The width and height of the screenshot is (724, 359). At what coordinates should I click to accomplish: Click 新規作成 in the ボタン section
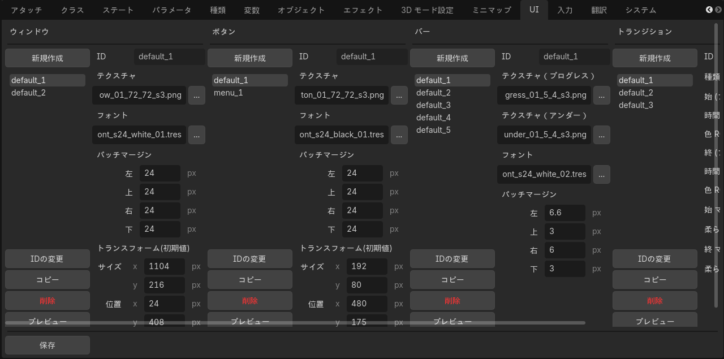[250, 58]
